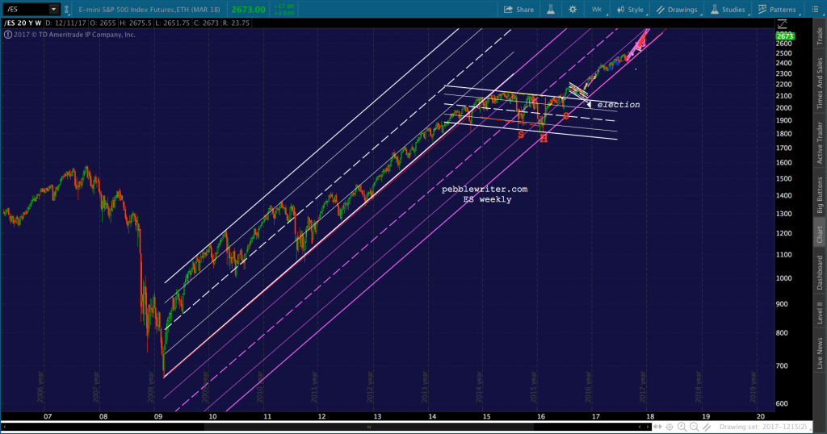
Task: Click the 'D: 12/11/17' date value
Action: (65, 23)
